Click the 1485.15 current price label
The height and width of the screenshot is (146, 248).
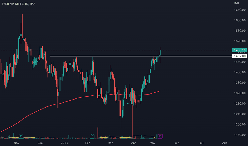(x=239, y=50)
